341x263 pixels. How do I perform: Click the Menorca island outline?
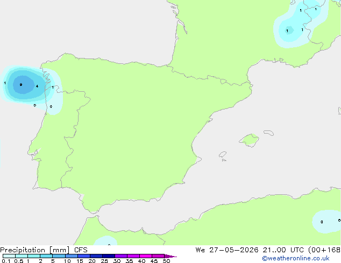click(269, 133)
